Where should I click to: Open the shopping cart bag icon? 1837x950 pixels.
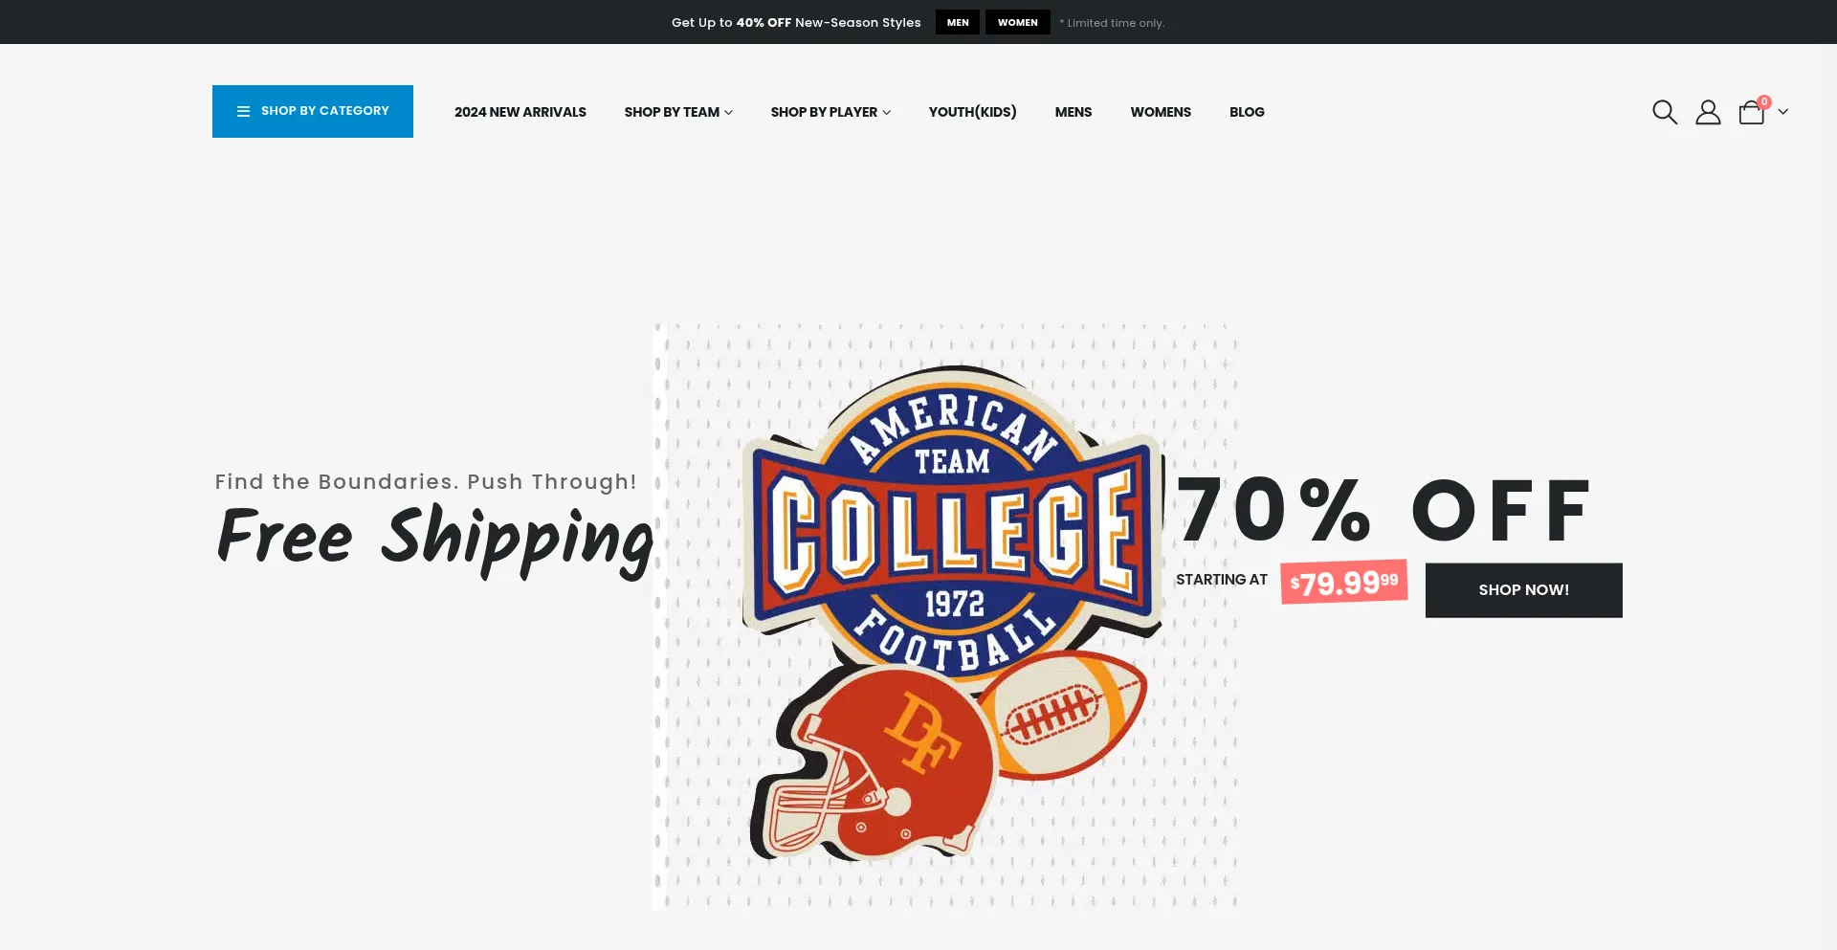[x=1752, y=113]
